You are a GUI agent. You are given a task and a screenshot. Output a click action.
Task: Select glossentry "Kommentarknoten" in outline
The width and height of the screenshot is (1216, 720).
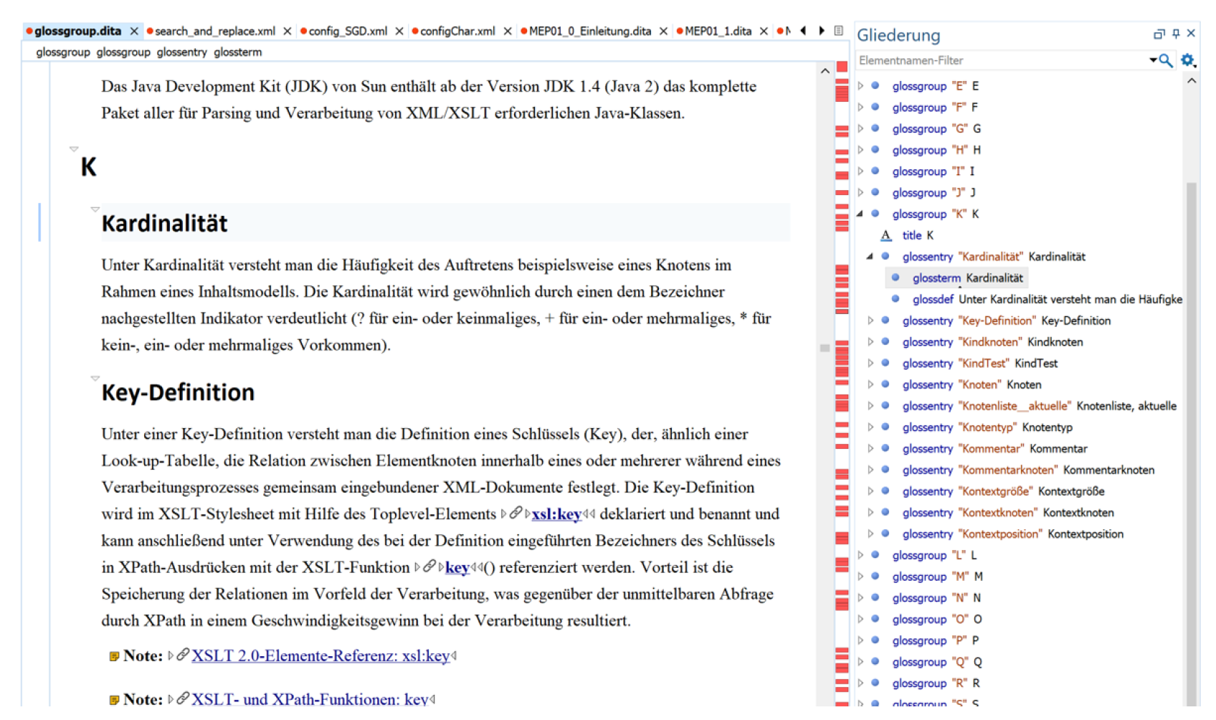1028,470
